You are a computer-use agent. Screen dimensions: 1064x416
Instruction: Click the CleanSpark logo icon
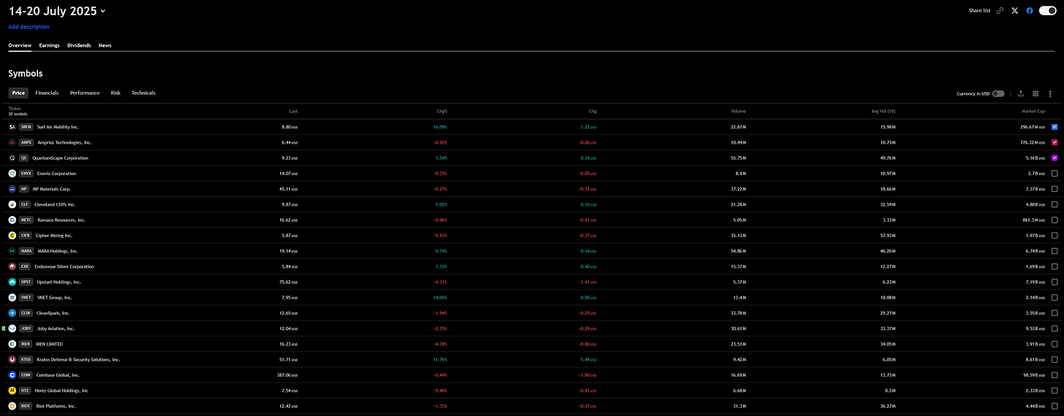(x=12, y=313)
